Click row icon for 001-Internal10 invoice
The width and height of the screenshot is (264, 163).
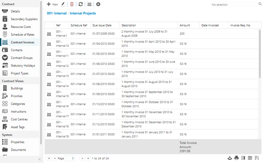click(x=49, y=44)
